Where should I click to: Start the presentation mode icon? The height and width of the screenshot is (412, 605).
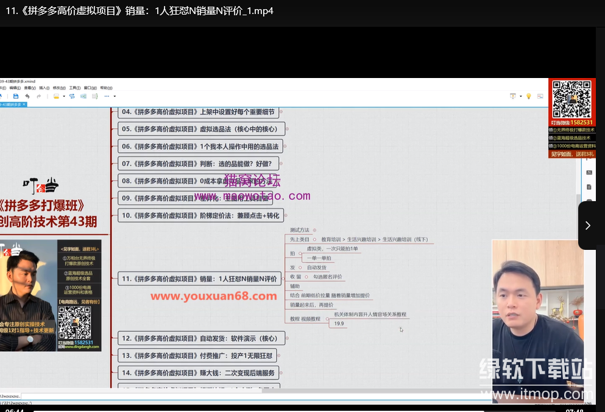(x=513, y=96)
